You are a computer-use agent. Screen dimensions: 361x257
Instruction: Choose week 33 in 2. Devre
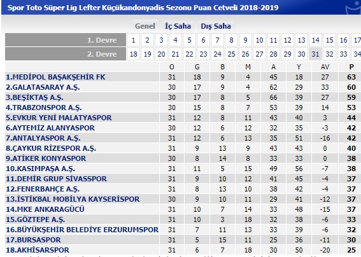pyautogui.click(x=344, y=54)
